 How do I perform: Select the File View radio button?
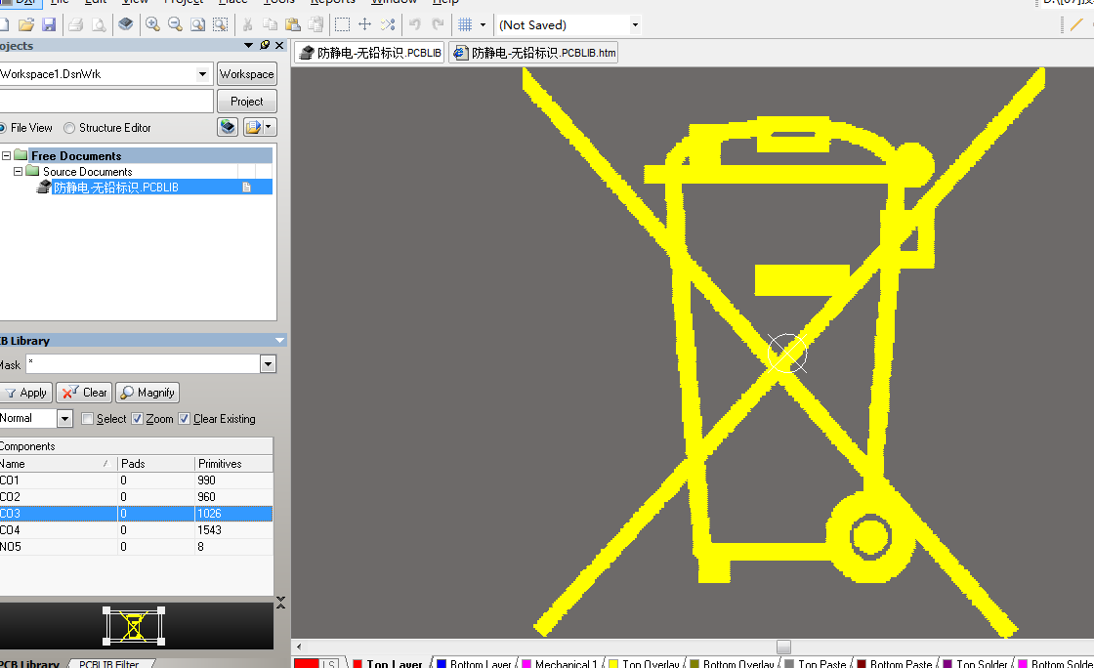pos(2,128)
